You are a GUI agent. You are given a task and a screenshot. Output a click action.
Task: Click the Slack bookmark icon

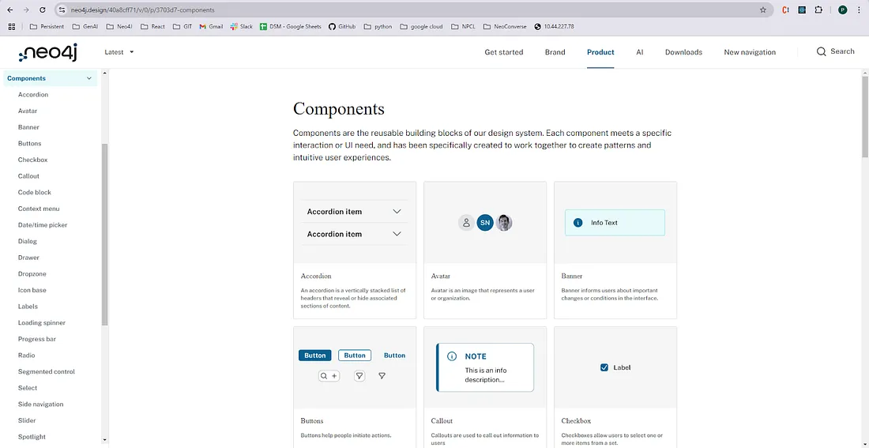(235, 26)
